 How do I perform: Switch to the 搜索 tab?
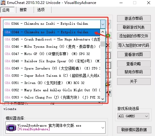pyautogui.click(x=23, y=10)
